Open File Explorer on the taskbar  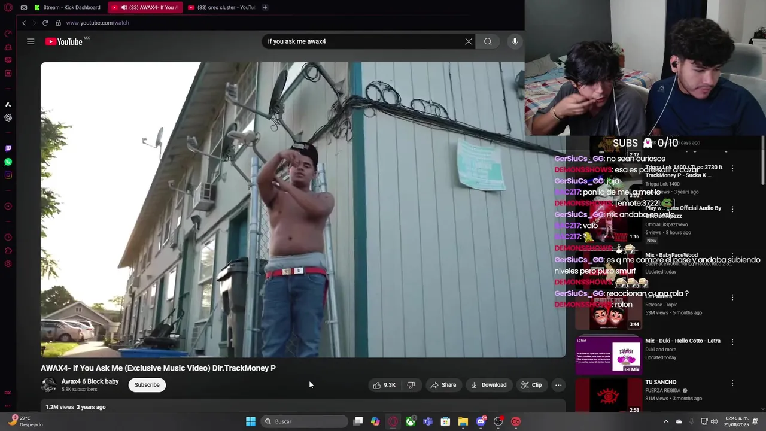pos(463,421)
